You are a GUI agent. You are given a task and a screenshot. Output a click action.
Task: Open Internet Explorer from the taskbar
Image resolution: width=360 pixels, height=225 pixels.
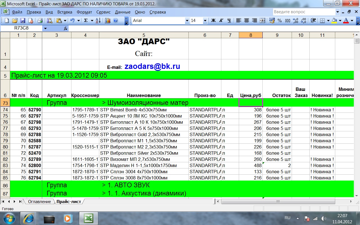(x=29, y=218)
